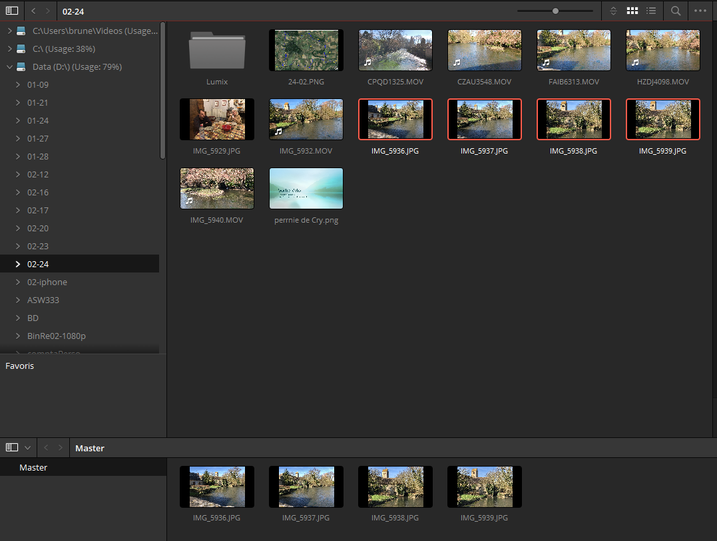Screen dimensions: 717x541
Task: Click the media pool forward navigation arrow
Action: tap(60, 448)
